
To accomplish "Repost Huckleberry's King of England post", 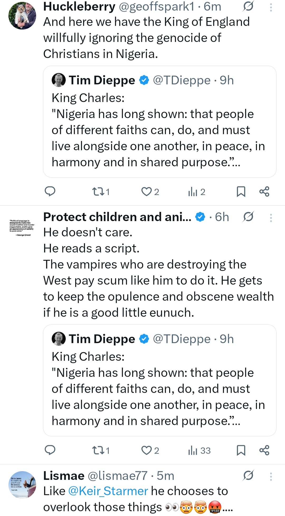I will pyautogui.click(x=98, y=192).
